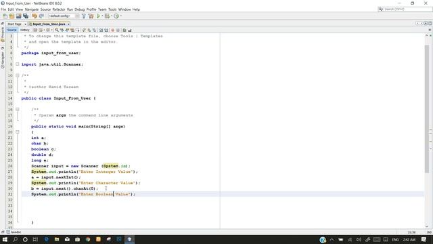Open the Team menu
Image resolution: width=433 pixels, height=244 pixels.
102,9
